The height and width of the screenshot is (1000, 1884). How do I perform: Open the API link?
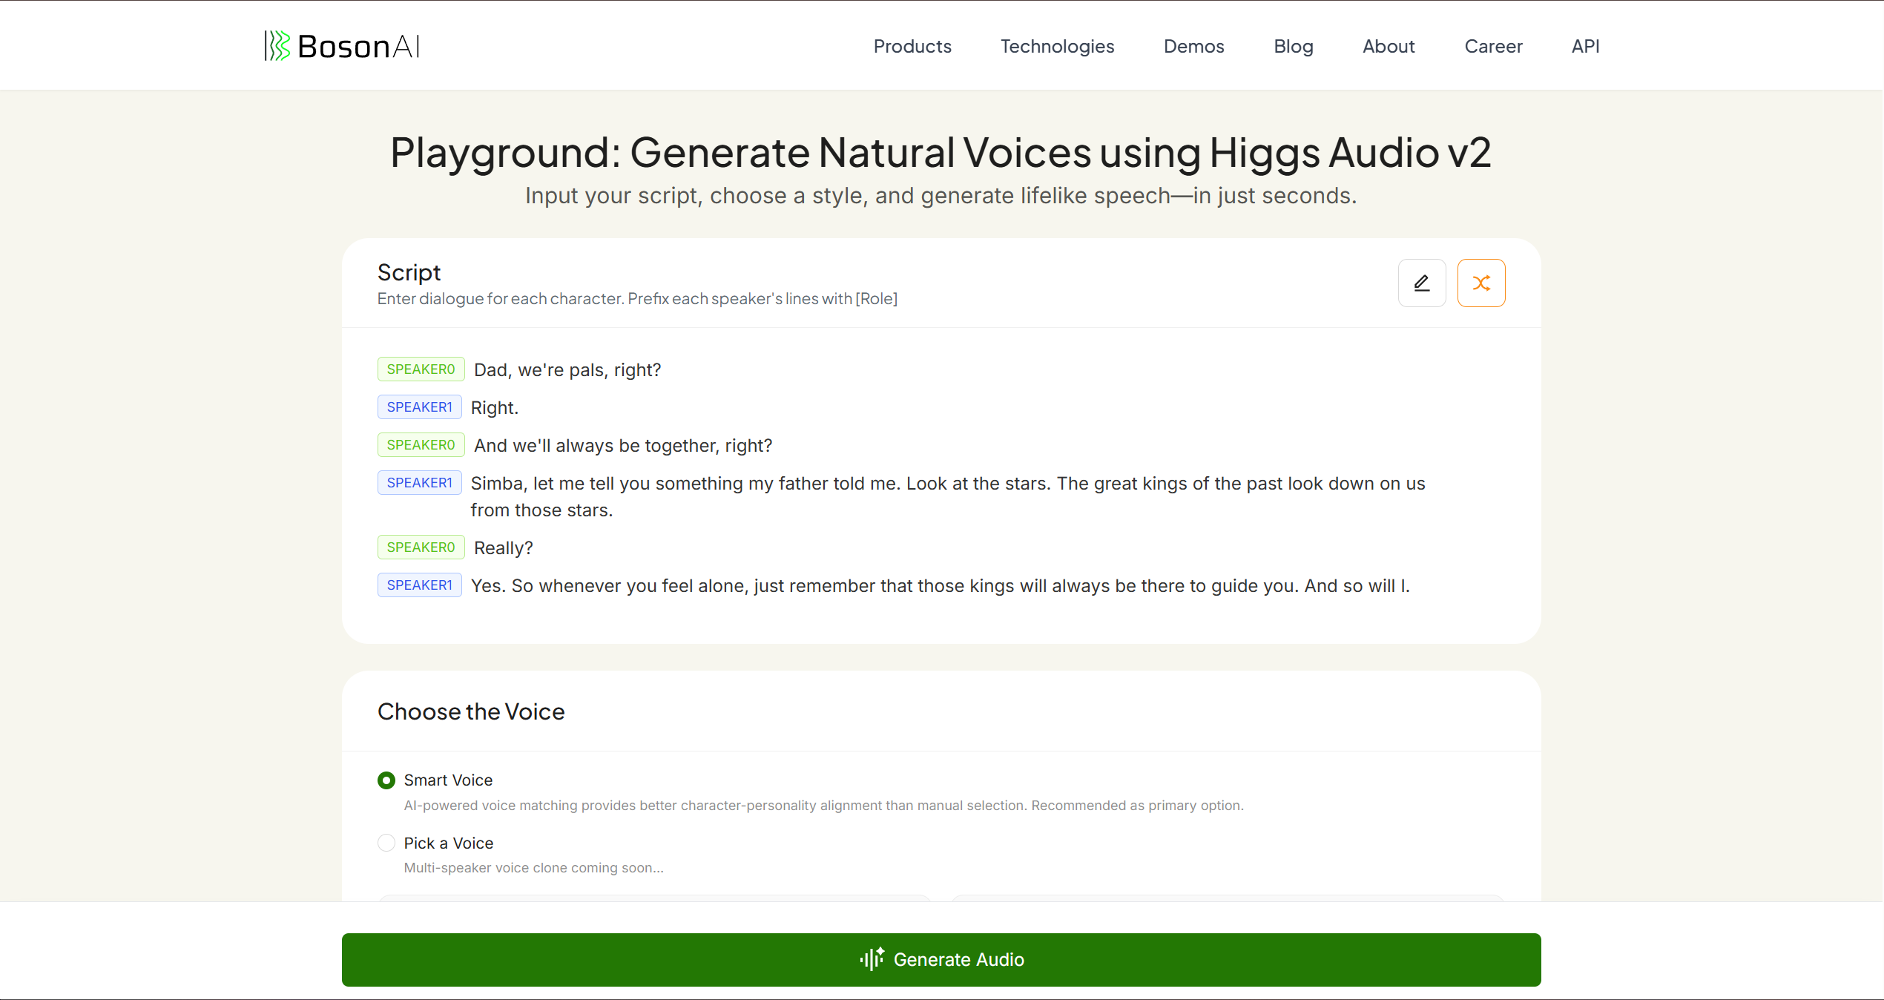1585,46
